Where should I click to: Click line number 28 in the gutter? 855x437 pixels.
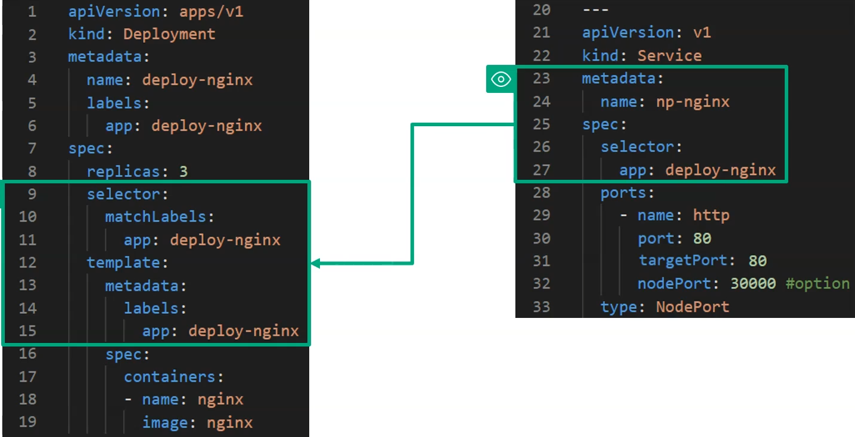pyautogui.click(x=541, y=193)
